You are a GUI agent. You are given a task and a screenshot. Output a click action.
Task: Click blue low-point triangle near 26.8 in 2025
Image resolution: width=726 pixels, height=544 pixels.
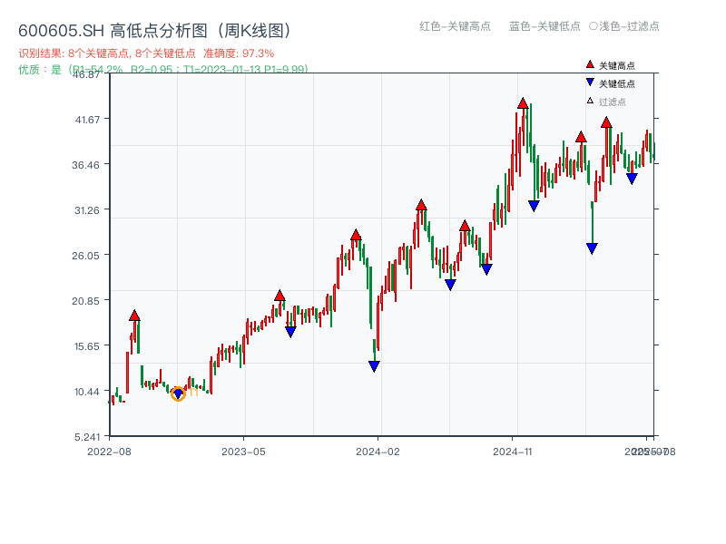pos(592,248)
